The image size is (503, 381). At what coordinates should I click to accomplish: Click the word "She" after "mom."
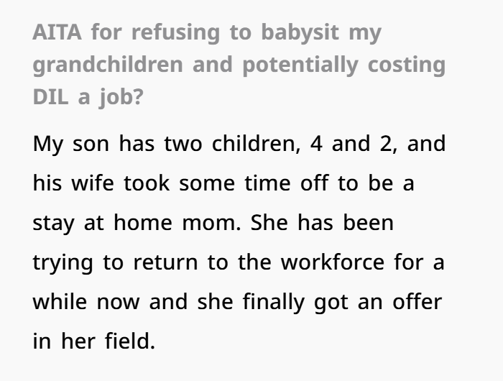point(269,222)
